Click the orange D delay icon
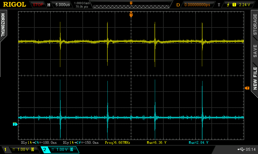Image resolution: width=258 pixels, height=154 pixels. pyautogui.click(x=178, y=5)
